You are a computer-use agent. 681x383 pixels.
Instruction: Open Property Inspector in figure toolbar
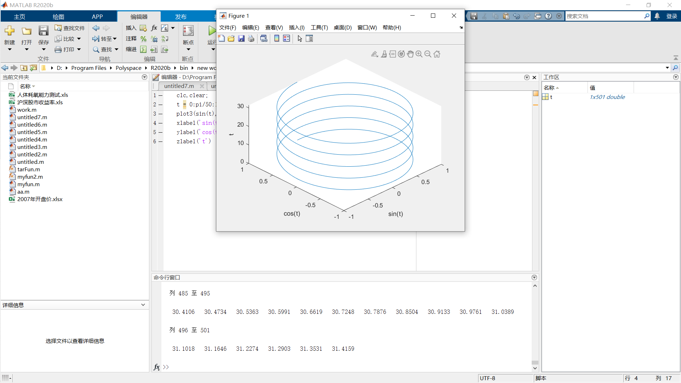click(309, 39)
